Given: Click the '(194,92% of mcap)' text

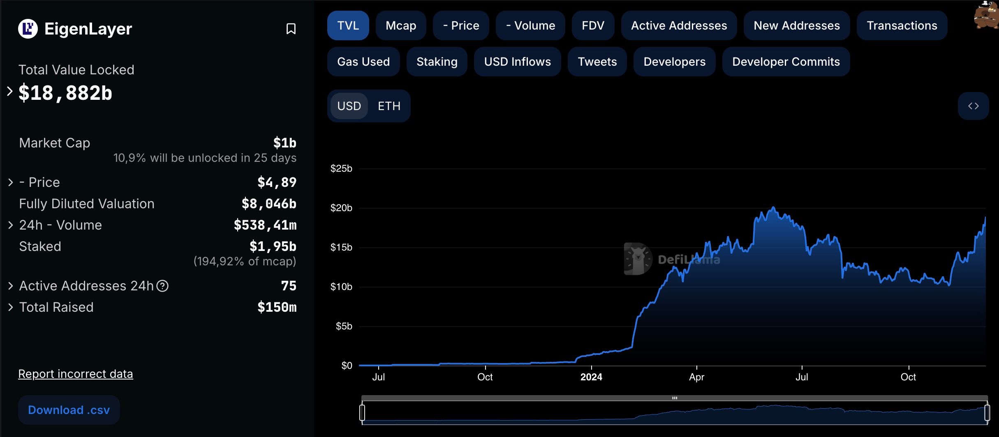Looking at the screenshot, I should tap(245, 261).
